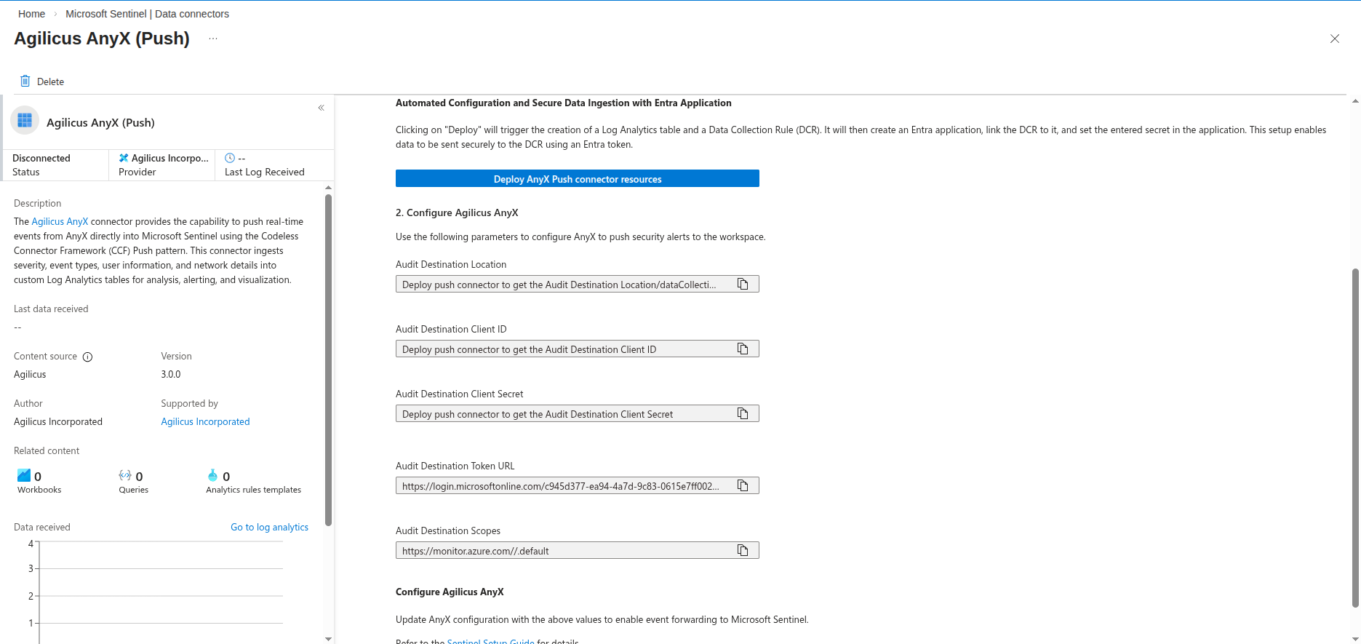Screen dimensions: 1361x644
Task: Click the Delete trash icon
Action: [25, 81]
